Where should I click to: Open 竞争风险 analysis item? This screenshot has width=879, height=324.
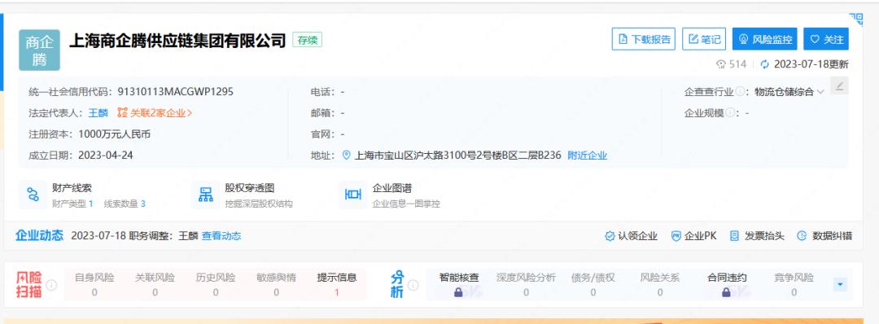794,284
